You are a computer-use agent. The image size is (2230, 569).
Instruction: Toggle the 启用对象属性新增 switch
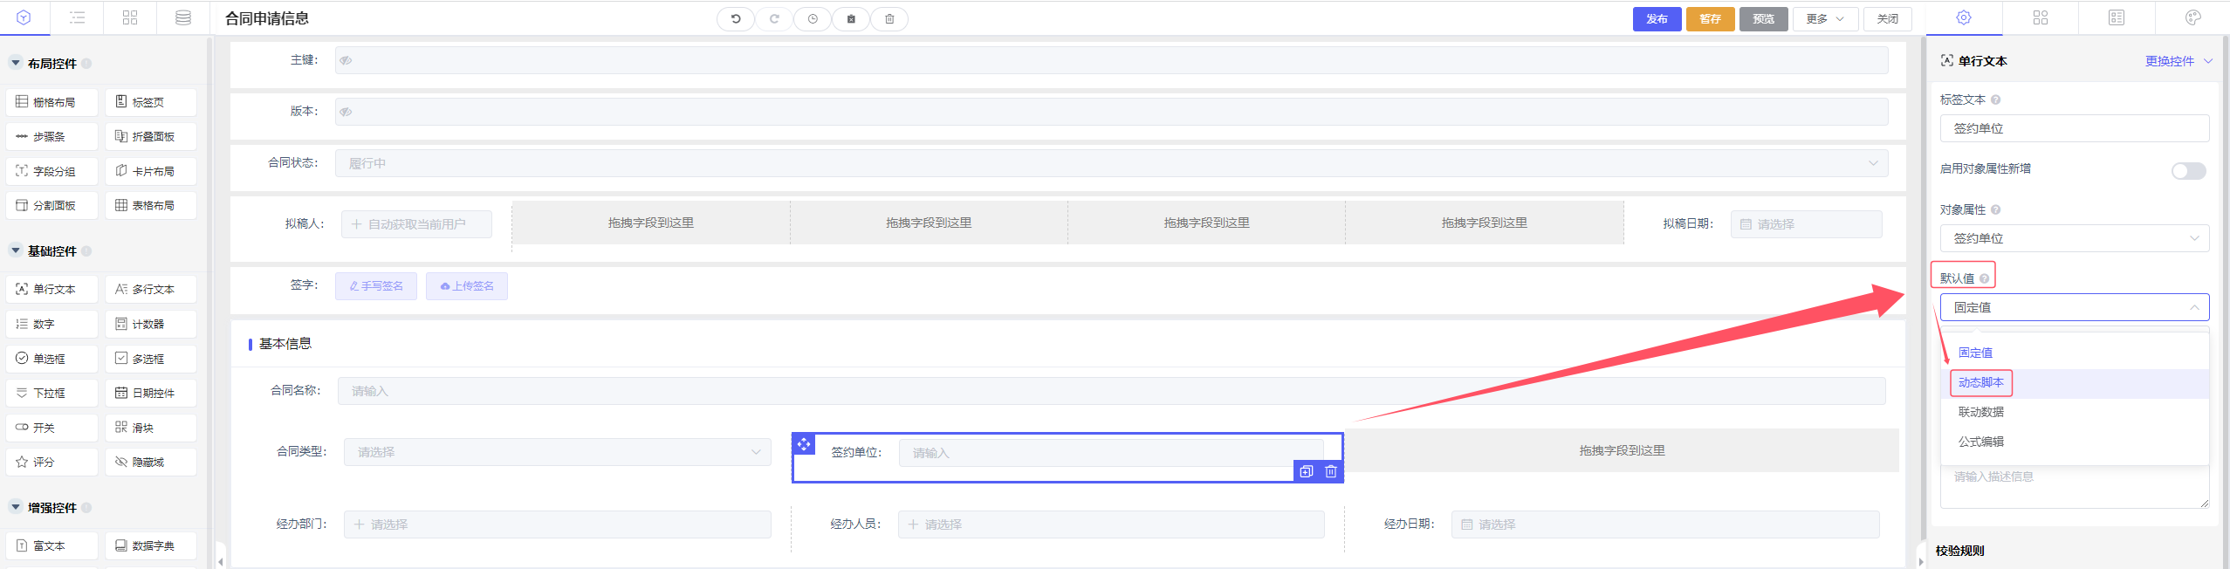tap(2188, 171)
